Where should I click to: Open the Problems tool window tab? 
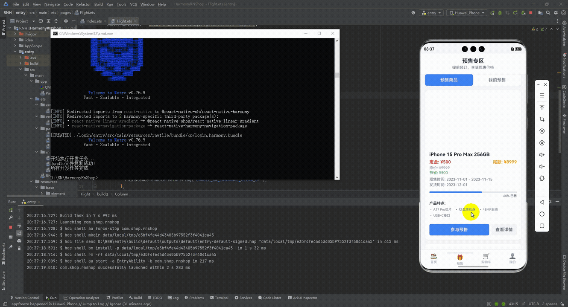pos(193,298)
